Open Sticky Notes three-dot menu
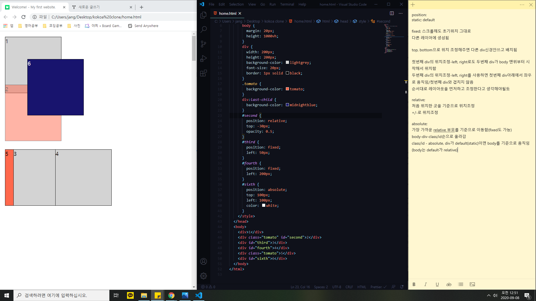Image resolution: width=536 pixels, height=301 pixels. coord(522,5)
